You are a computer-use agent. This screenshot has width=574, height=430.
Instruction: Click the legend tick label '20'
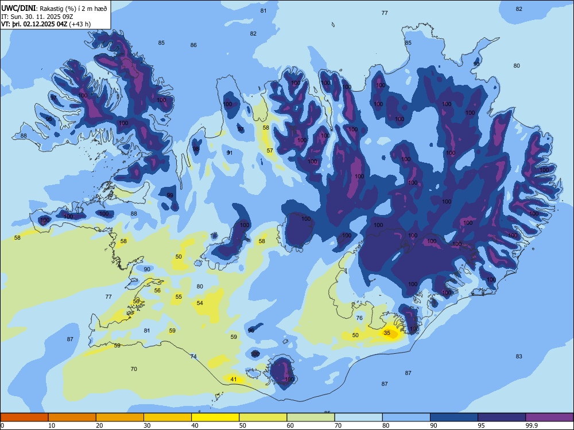coord(99,425)
